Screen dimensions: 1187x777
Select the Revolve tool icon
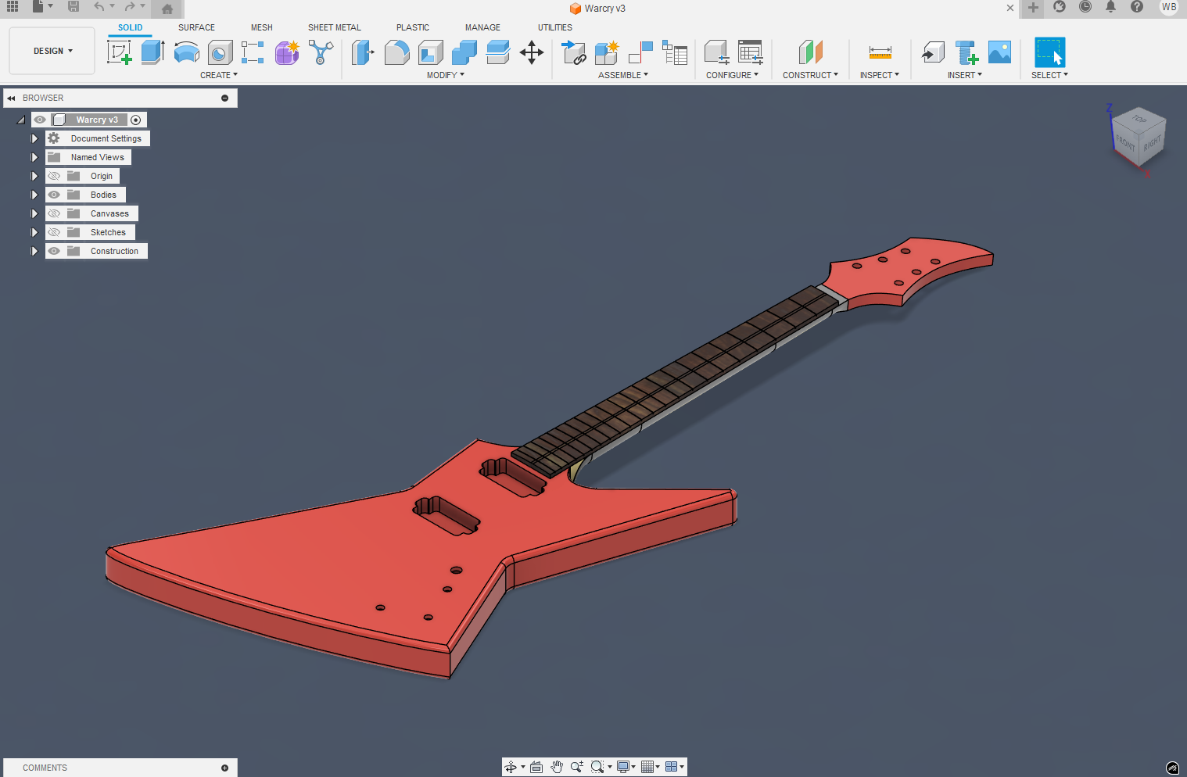pyautogui.click(x=186, y=52)
